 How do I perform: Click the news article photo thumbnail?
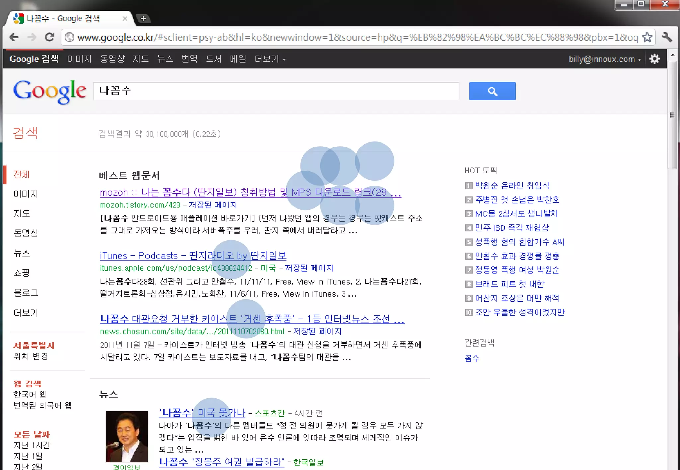[x=127, y=437]
